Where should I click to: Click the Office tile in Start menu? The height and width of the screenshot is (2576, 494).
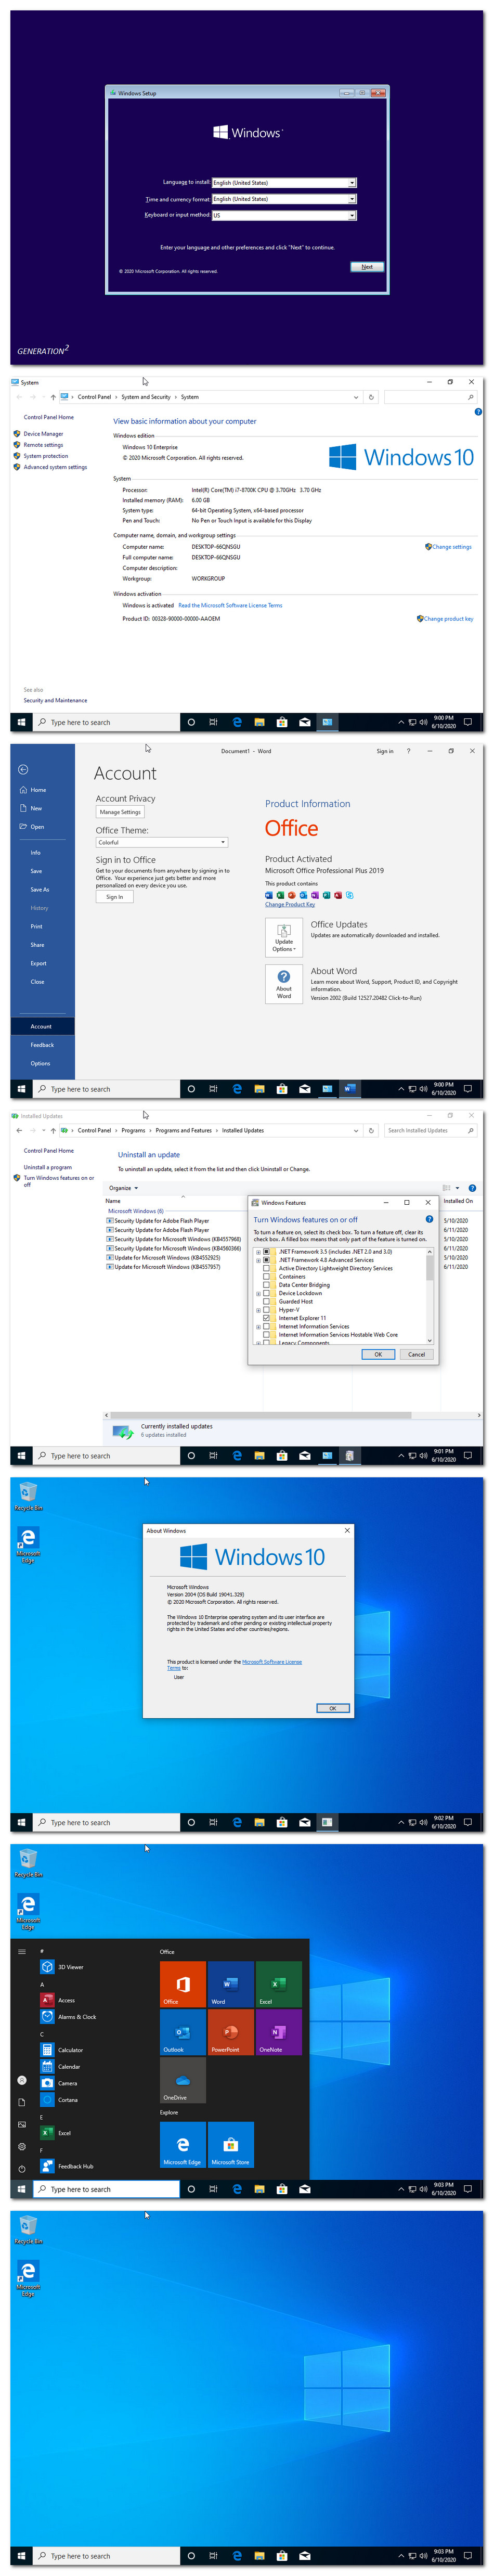point(183,1984)
